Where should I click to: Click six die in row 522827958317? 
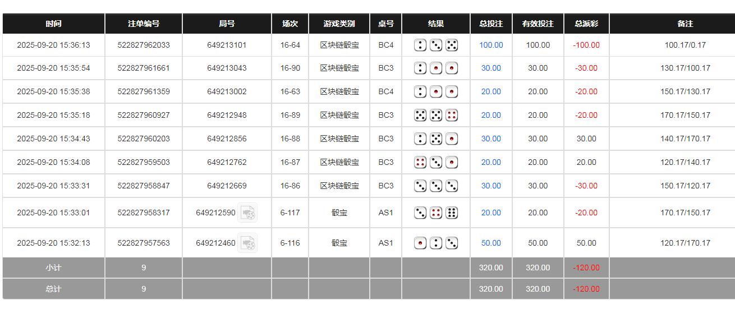click(452, 213)
